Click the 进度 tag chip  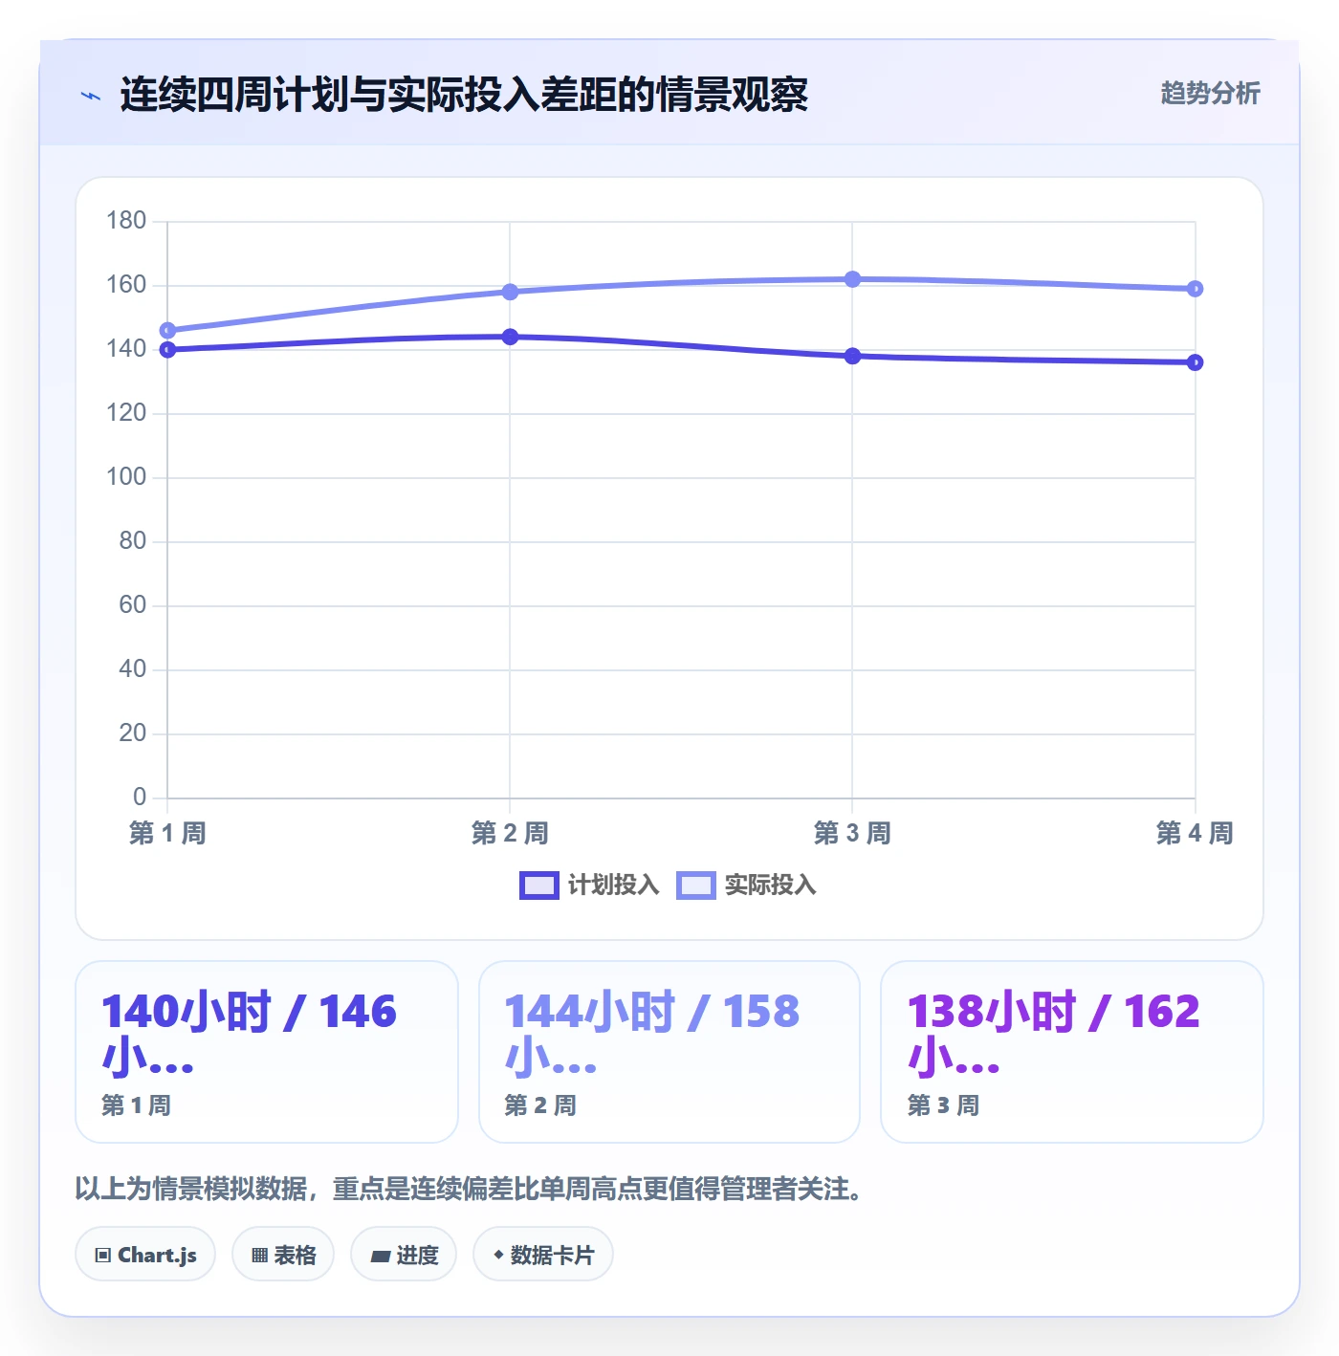[x=404, y=1255]
